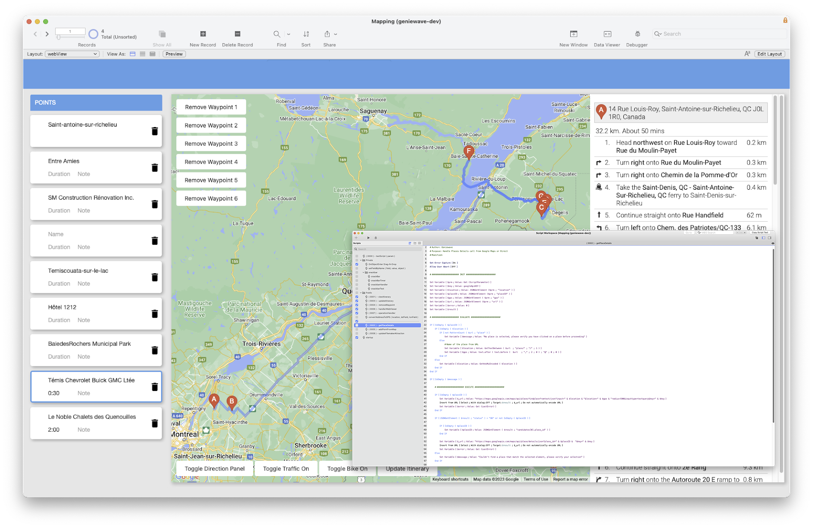Open the Layout webView dropdown
This screenshot has width=813, height=528.
click(x=72, y=54)
